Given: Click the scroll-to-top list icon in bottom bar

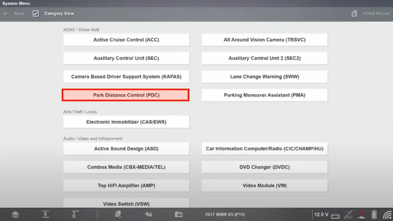Looking at the screenshot, I should (x=75, y=214).
